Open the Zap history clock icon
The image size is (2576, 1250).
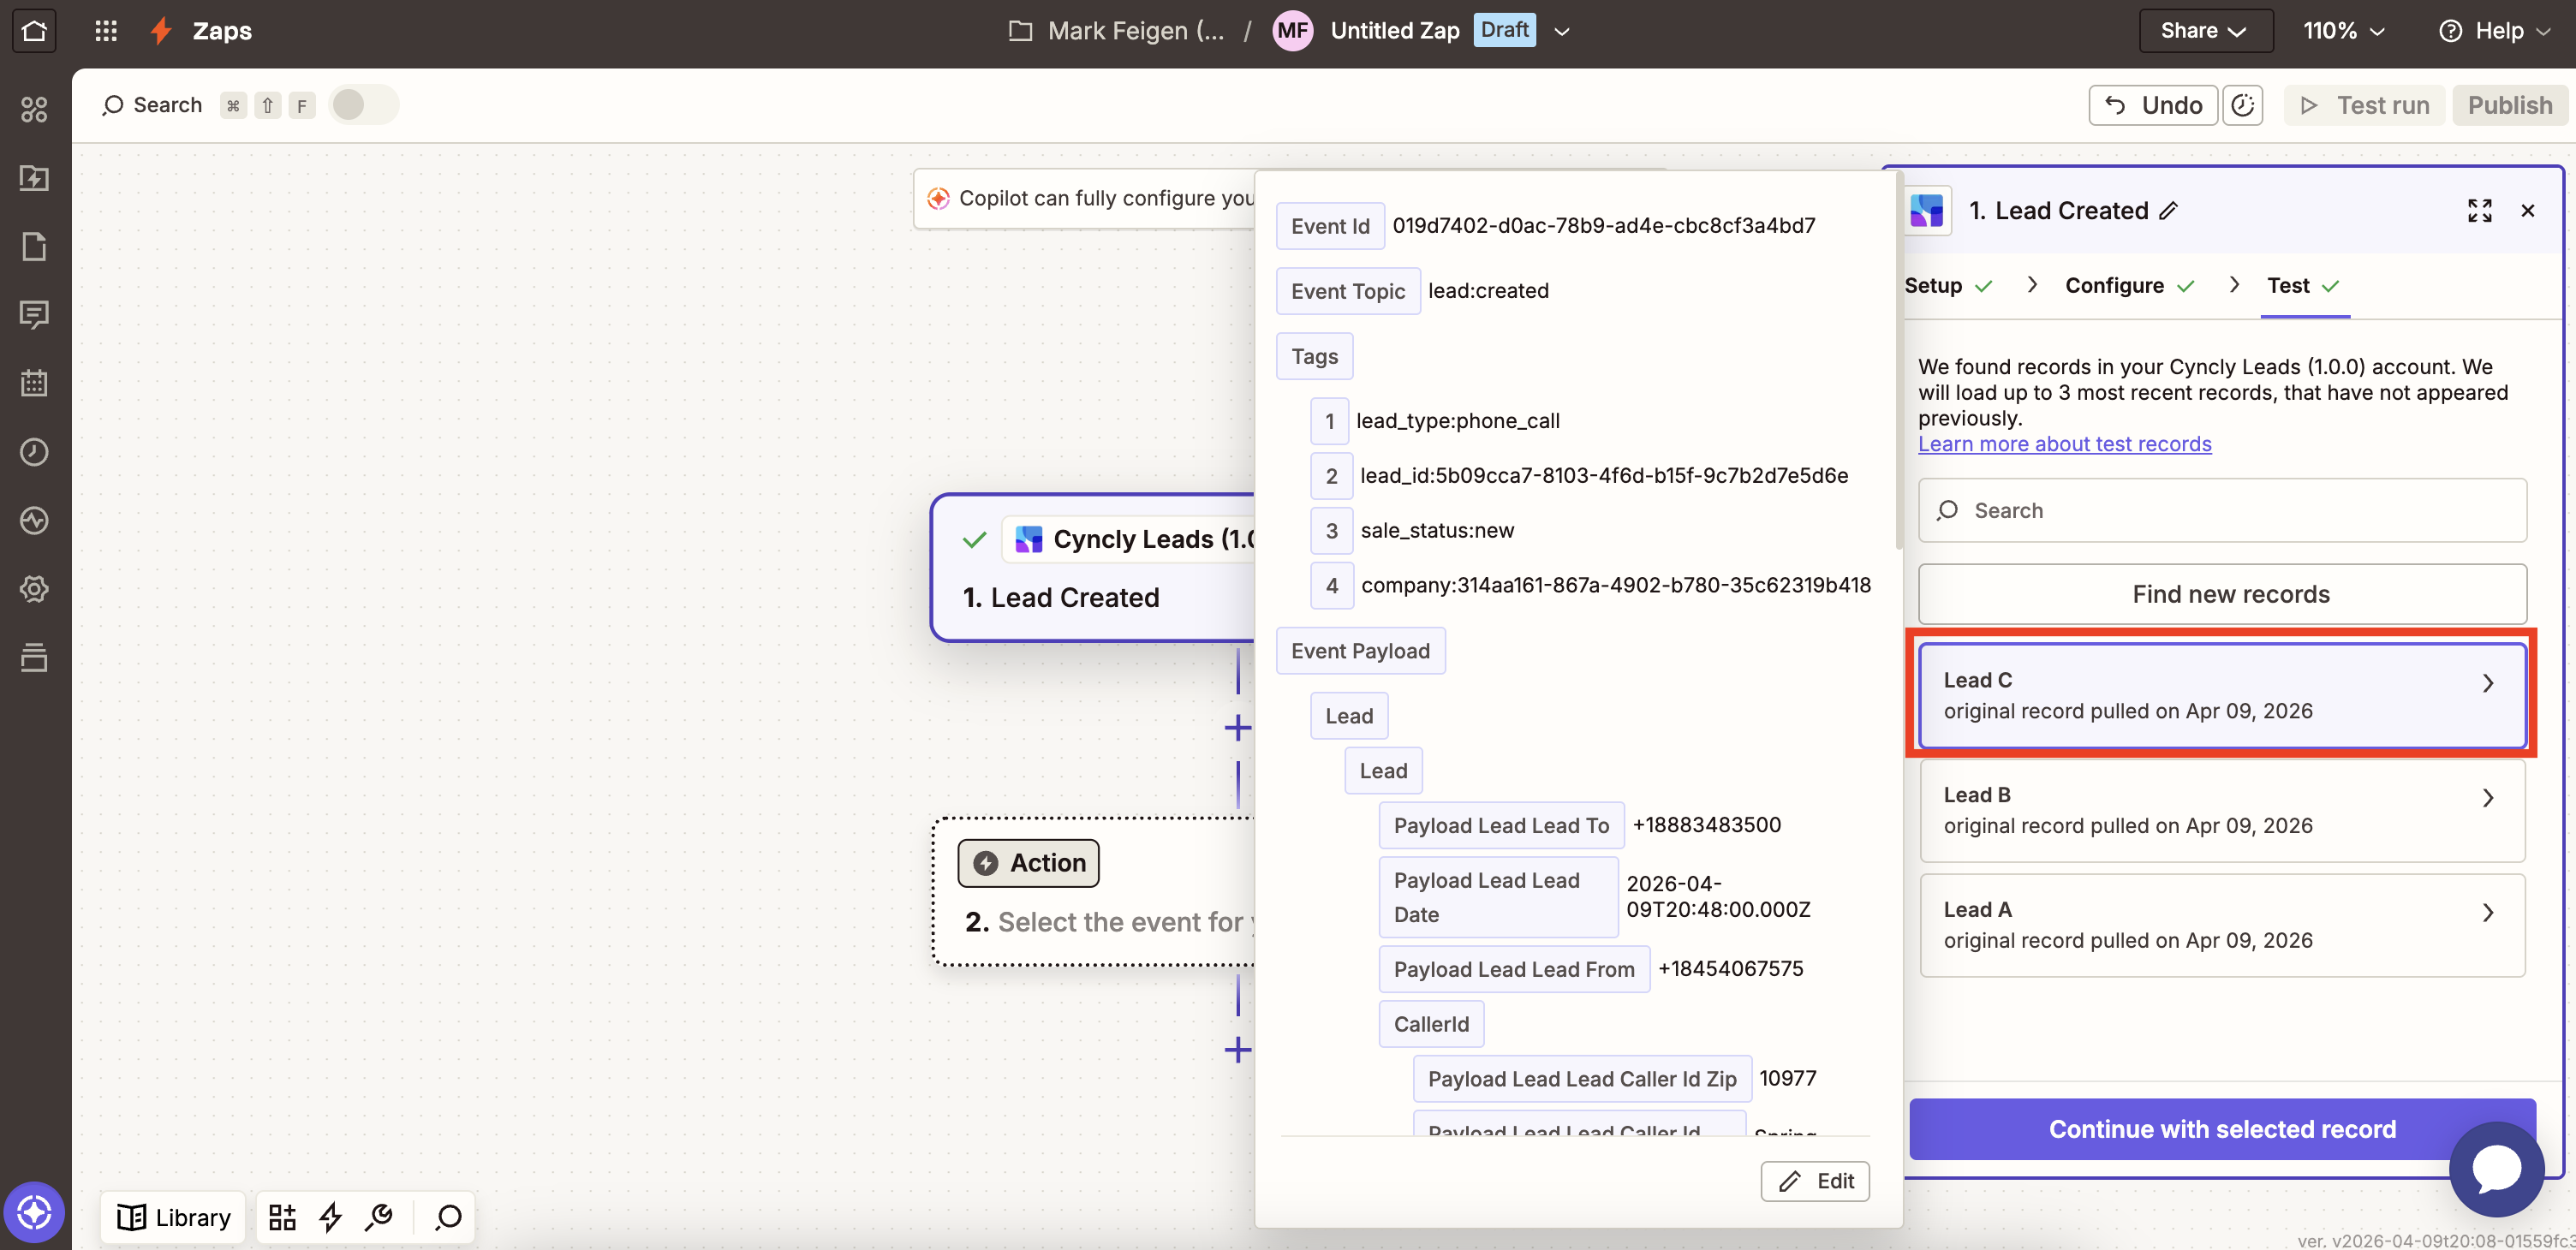[x=34, y=452]
